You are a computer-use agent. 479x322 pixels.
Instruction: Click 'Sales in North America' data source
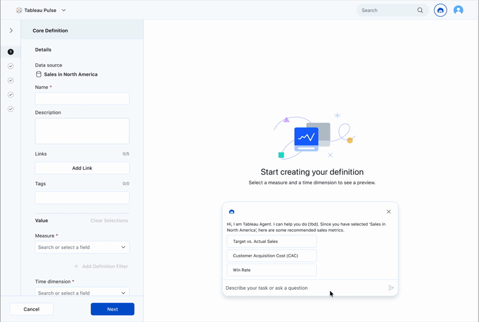coord(71,74)
